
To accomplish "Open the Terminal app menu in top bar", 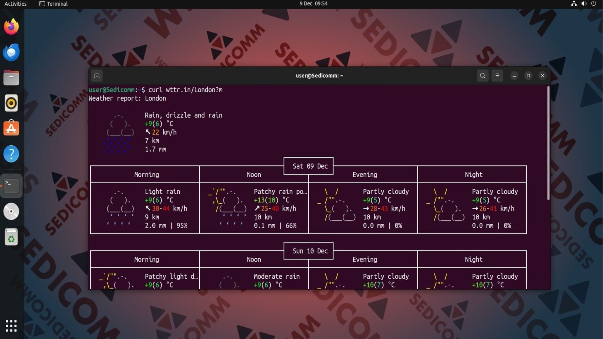I will [53, 4].
